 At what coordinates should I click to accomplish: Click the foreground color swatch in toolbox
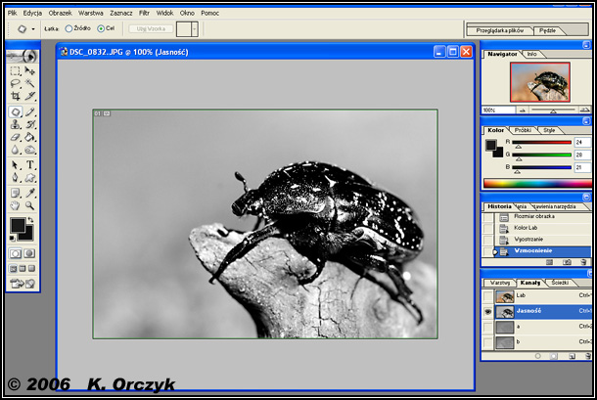[18, 227]
